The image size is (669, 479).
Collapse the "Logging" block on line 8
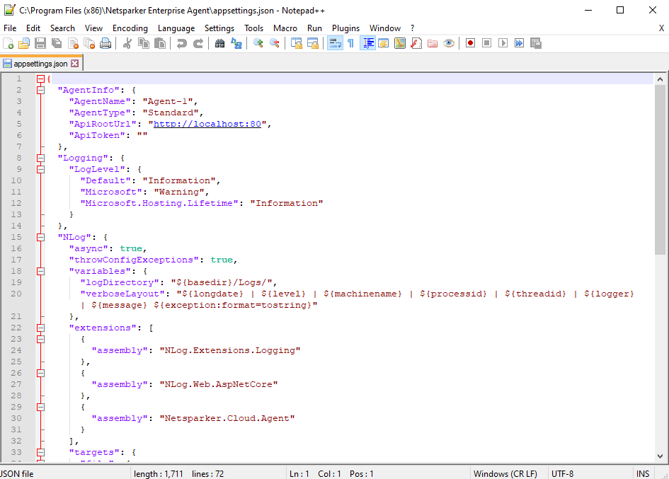[40, 158]
